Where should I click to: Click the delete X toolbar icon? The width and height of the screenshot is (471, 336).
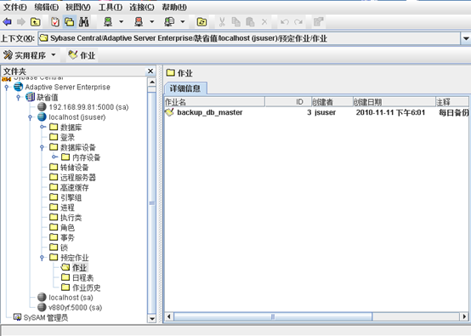click(264, 22)
